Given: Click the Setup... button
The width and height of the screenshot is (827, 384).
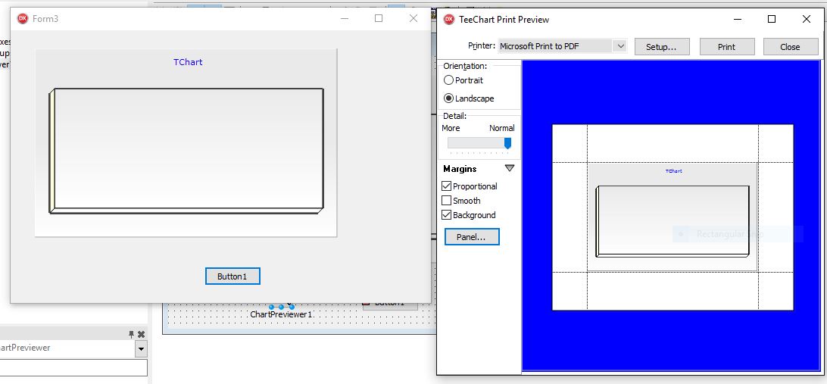Looking at the screenshot, I should 661,46.
